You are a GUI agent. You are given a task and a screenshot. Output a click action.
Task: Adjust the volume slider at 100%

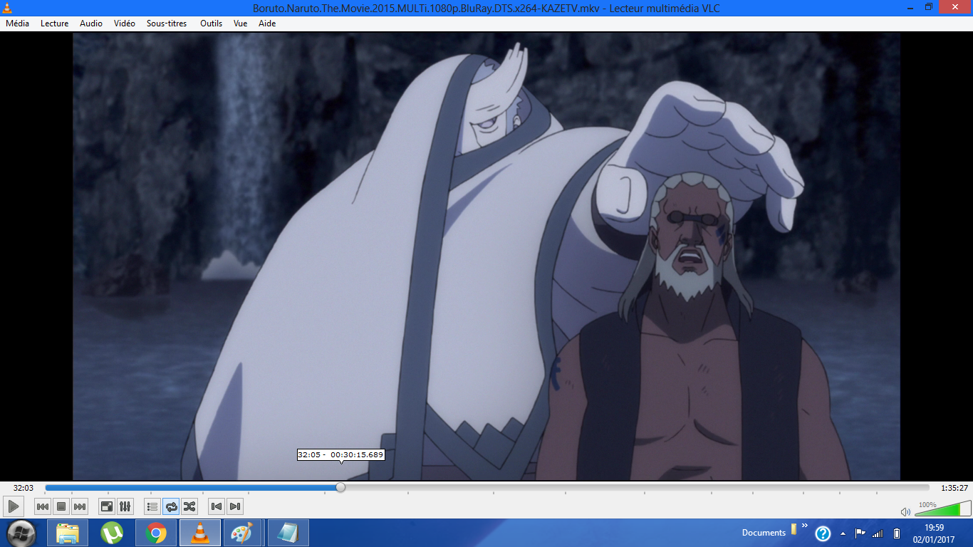[942, 509]
